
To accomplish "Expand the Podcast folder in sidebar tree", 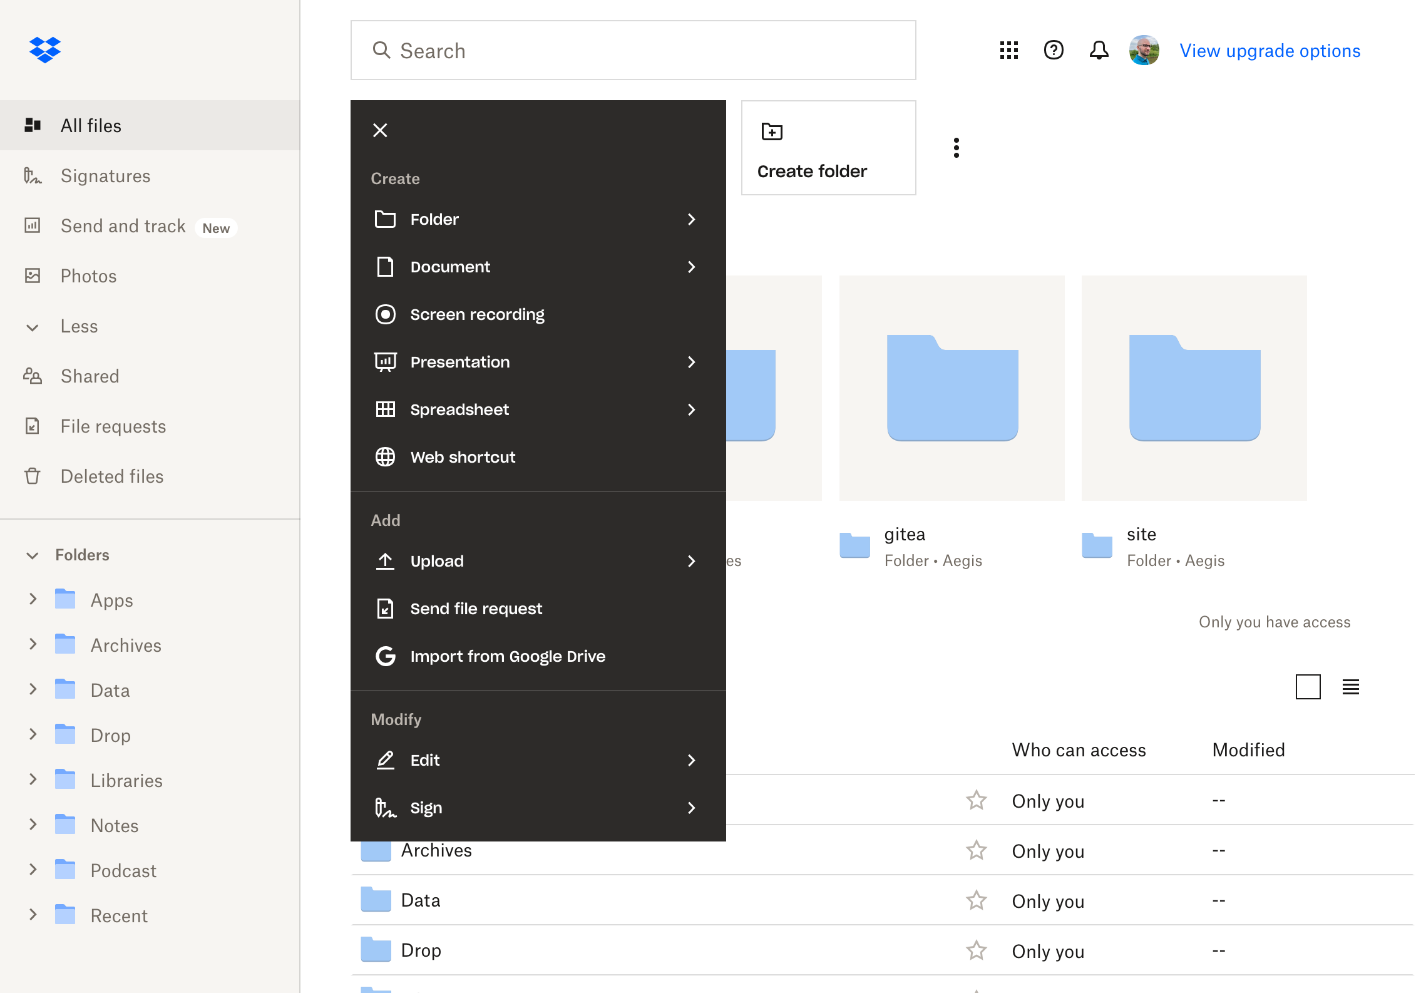I will point(33,870).
